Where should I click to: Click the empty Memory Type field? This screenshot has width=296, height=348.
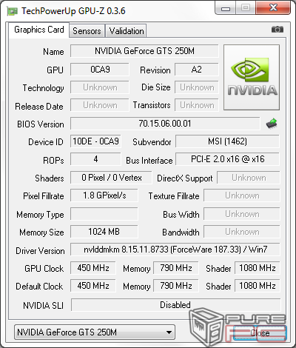(x=104, y=214)
